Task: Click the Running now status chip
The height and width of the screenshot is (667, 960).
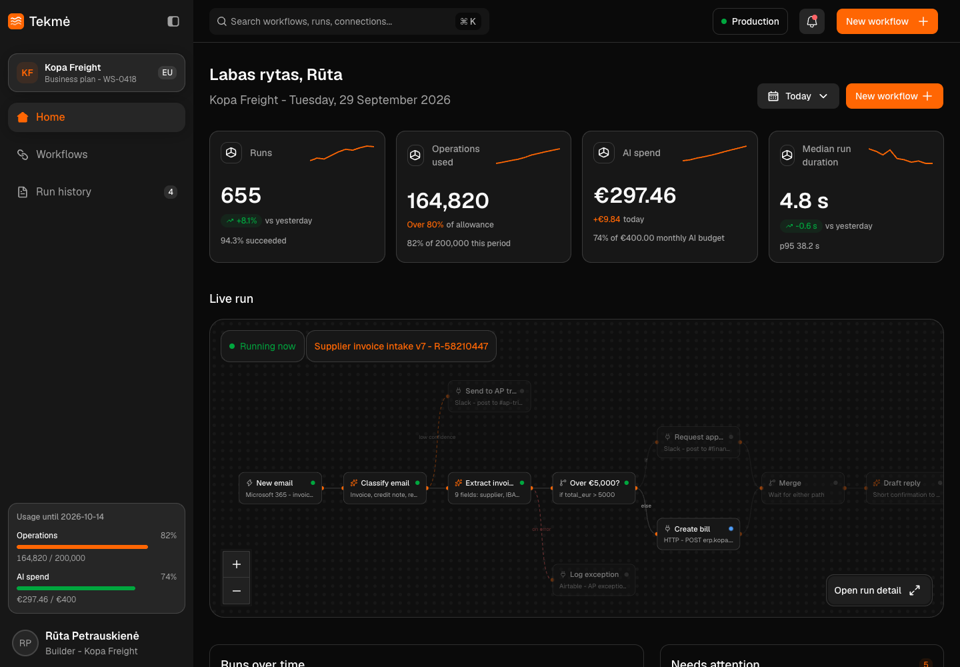Action: pos(263,346)
